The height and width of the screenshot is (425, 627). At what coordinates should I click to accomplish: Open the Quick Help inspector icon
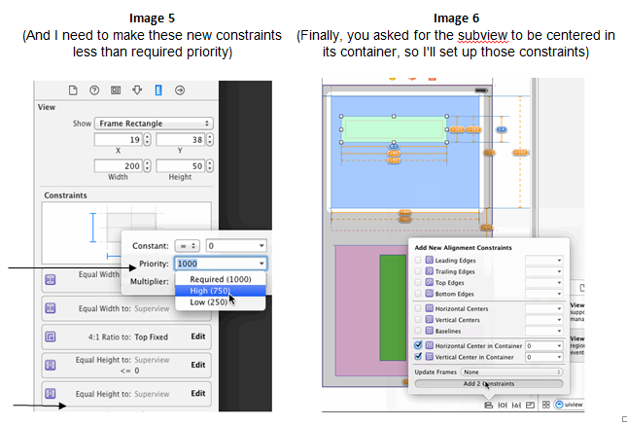click(94, 90)
